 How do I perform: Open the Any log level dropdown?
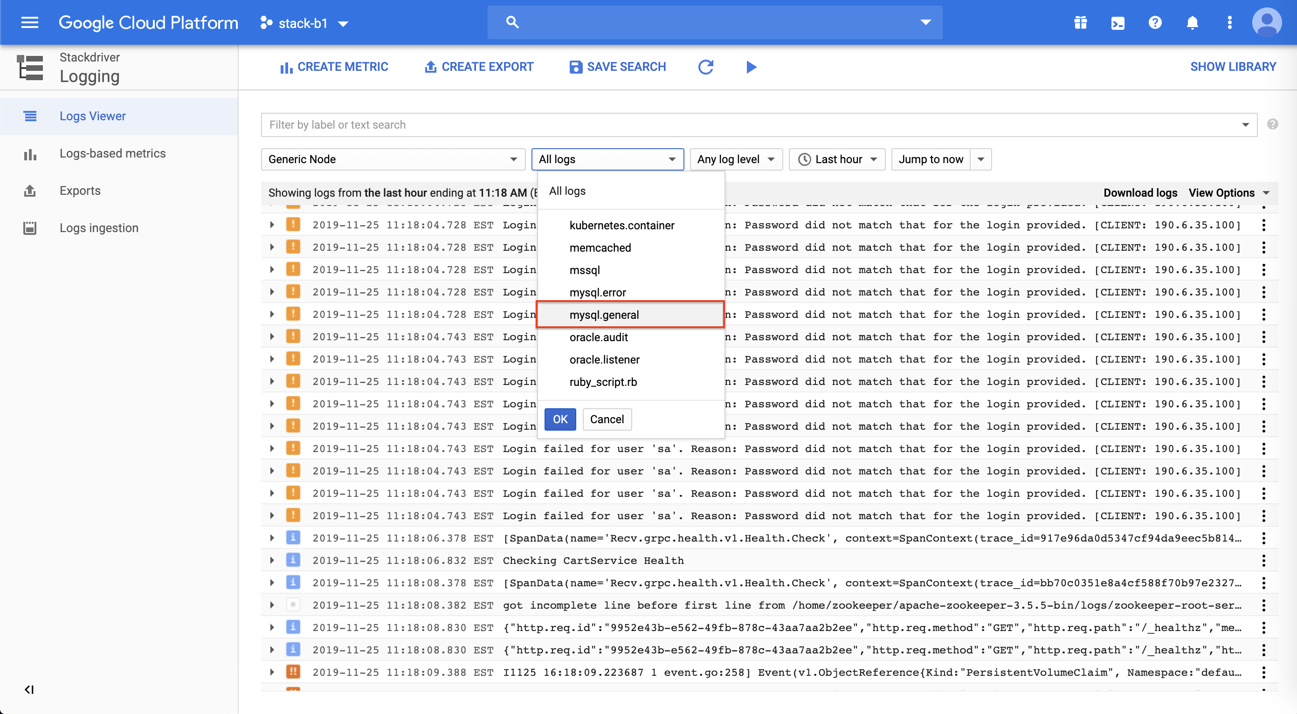(735, 159)
